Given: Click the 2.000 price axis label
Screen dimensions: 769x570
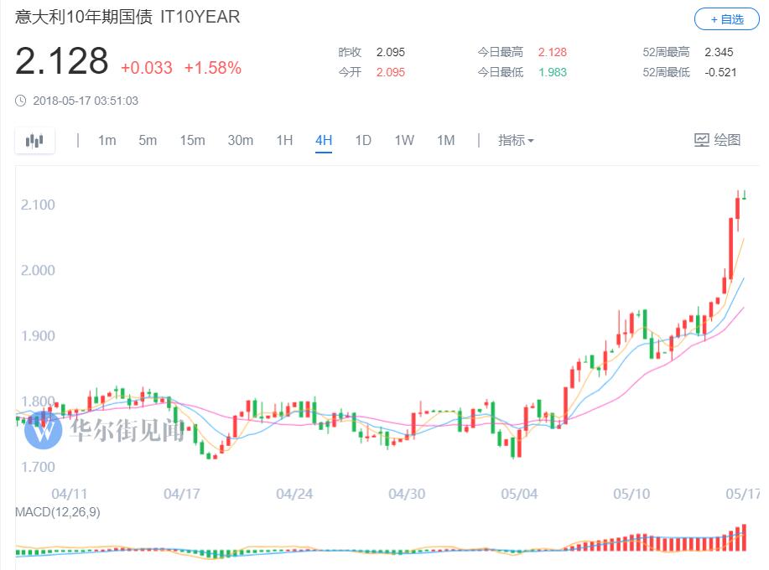Looking at the screenshot, I should point(39,270).
